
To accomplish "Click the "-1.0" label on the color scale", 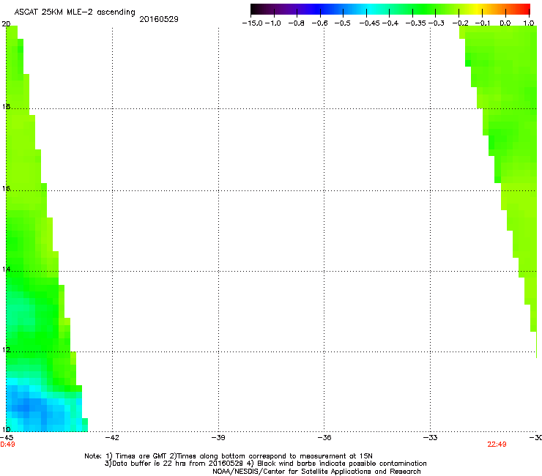I will tap(273, 23).
